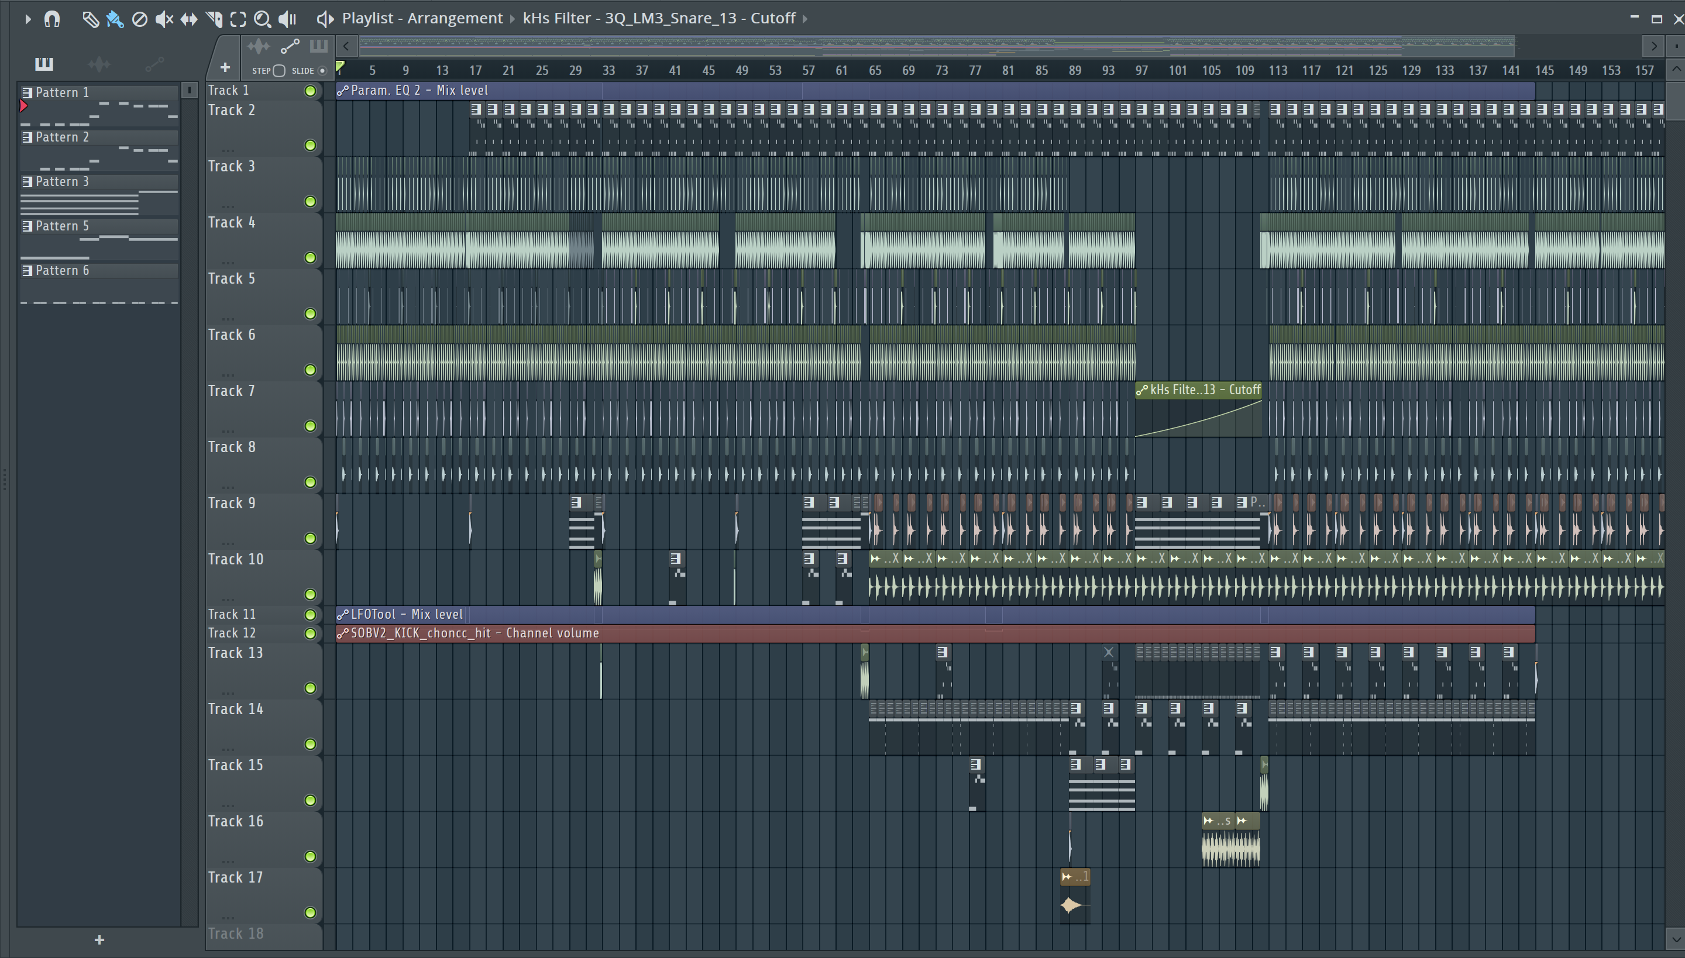
Task: Show patterns in picker panel
Action: click(x=44, y=64)
